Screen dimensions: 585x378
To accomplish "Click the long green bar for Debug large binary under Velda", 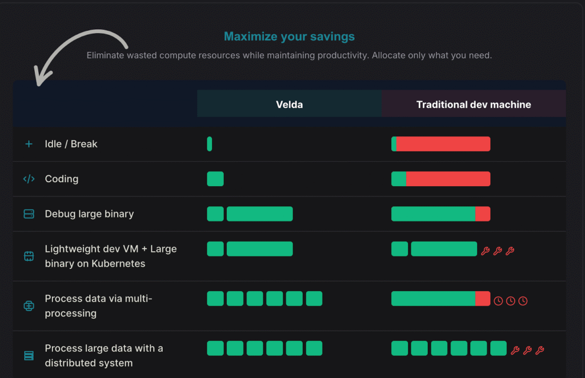I will (x=260, y=214).
